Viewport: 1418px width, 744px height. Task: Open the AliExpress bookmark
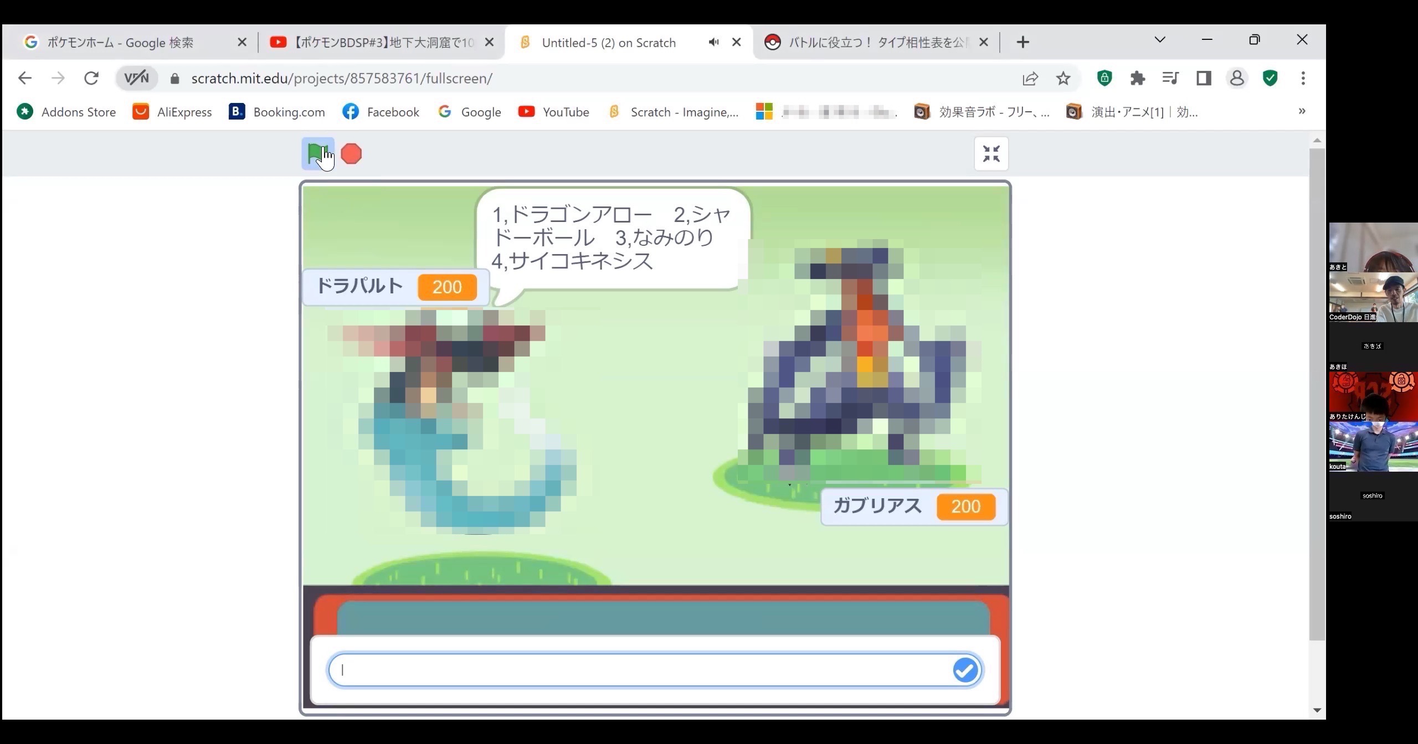tap(172, 112)
